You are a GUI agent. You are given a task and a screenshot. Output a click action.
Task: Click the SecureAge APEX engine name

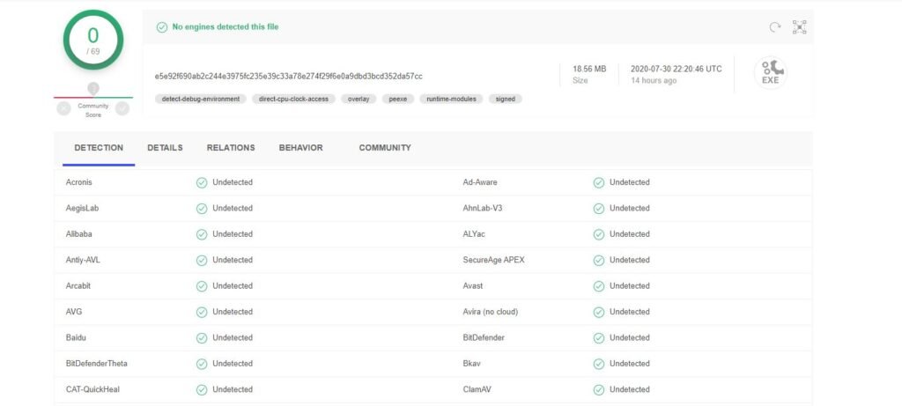[x=493, y=260]
